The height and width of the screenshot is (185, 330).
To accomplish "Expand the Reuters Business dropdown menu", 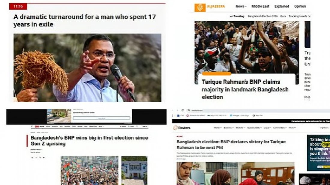I will pos(229,128).
